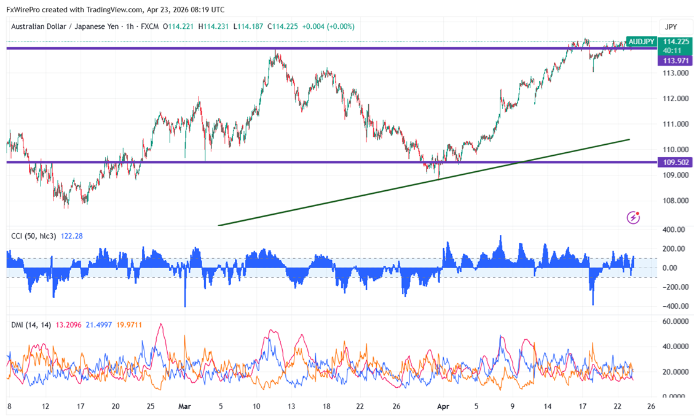
Task: Click the 112.000 price axis label
Action: coord(676,99)
